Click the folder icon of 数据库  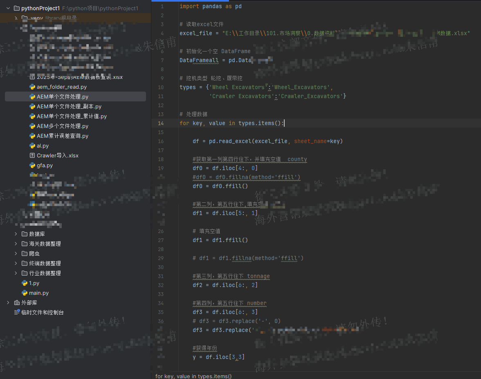click(25, 234)
